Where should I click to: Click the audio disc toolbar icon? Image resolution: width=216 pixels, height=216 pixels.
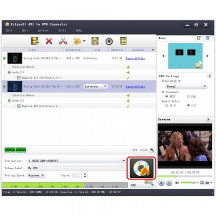[x=109, y=41]
